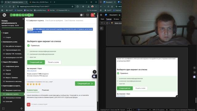Image resolution: width=197 pixels, height=111 pixels.
Task: Click the Word undo arrow icon
Action: point(102,23)
